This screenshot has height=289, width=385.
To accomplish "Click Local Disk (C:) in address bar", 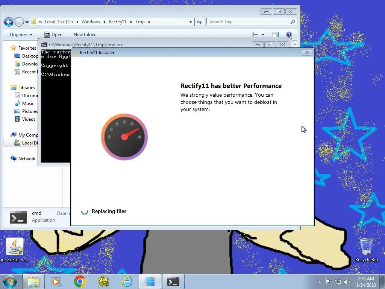I will tap(59, 22).
